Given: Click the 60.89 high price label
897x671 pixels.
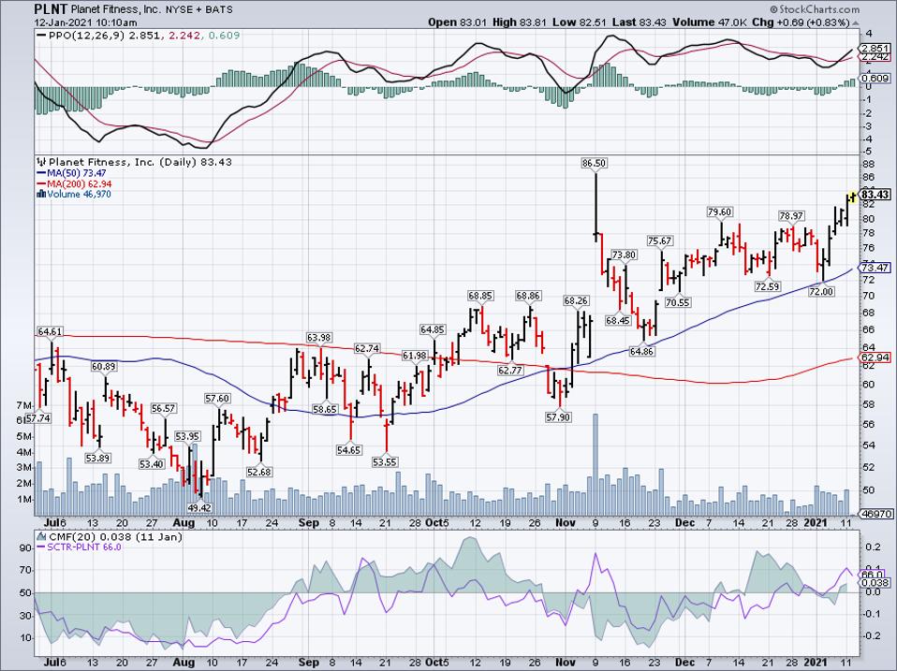Looking at the screenshot, I should coord(104,366).
